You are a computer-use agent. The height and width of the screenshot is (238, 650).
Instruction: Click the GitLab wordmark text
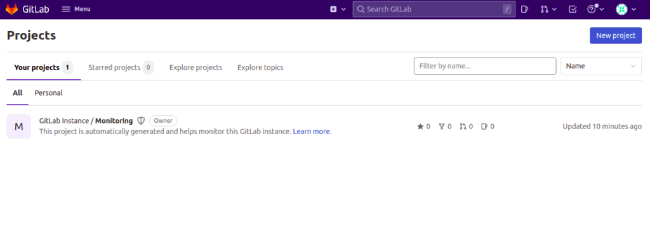tap(36, 9)
